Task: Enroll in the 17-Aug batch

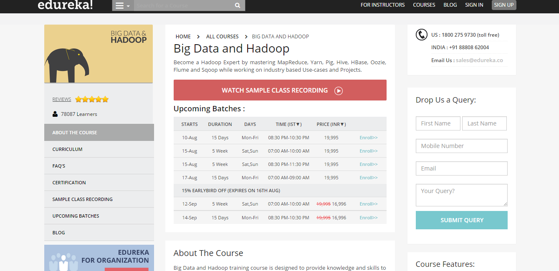Action: tap(369, 178)
